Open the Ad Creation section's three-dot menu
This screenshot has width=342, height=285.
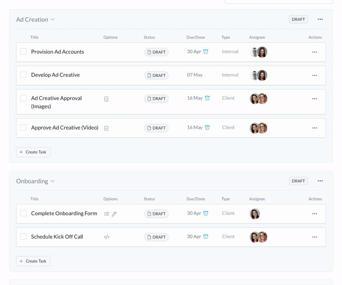(320, 19)
